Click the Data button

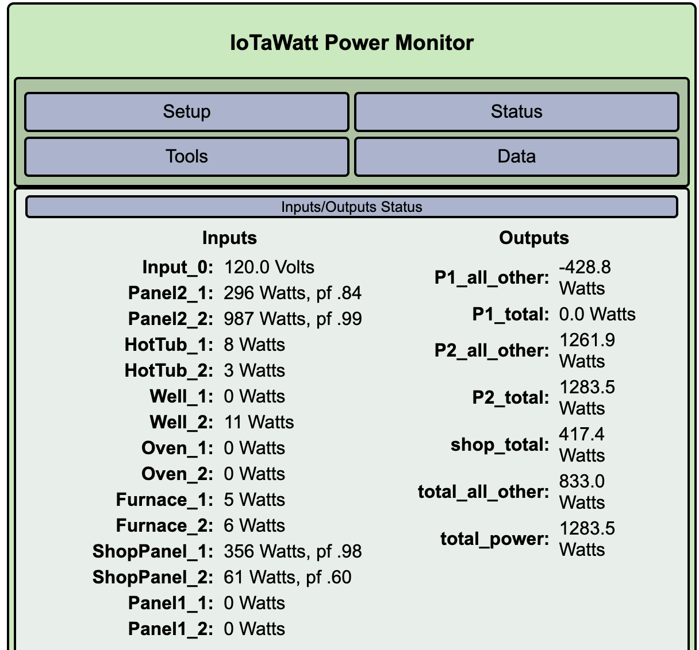point(516,156)
